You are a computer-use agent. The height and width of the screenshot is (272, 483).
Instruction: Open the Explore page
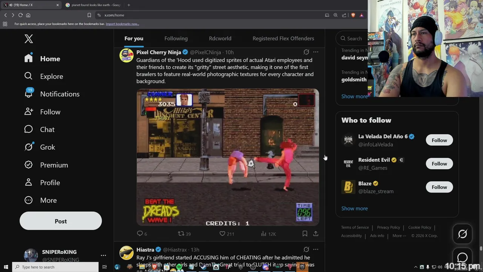[43, 76]
